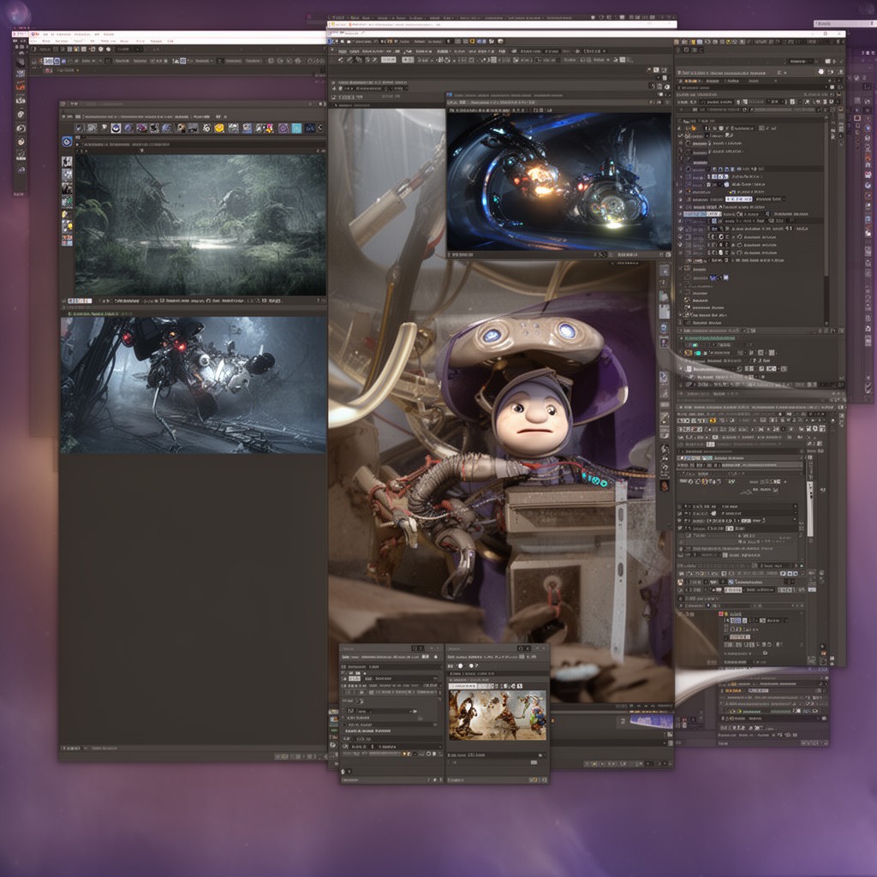Open the small battle scene thumbnail in bottom panel
Viewport: 877px width, 877px height.
[x=498, y=715]
